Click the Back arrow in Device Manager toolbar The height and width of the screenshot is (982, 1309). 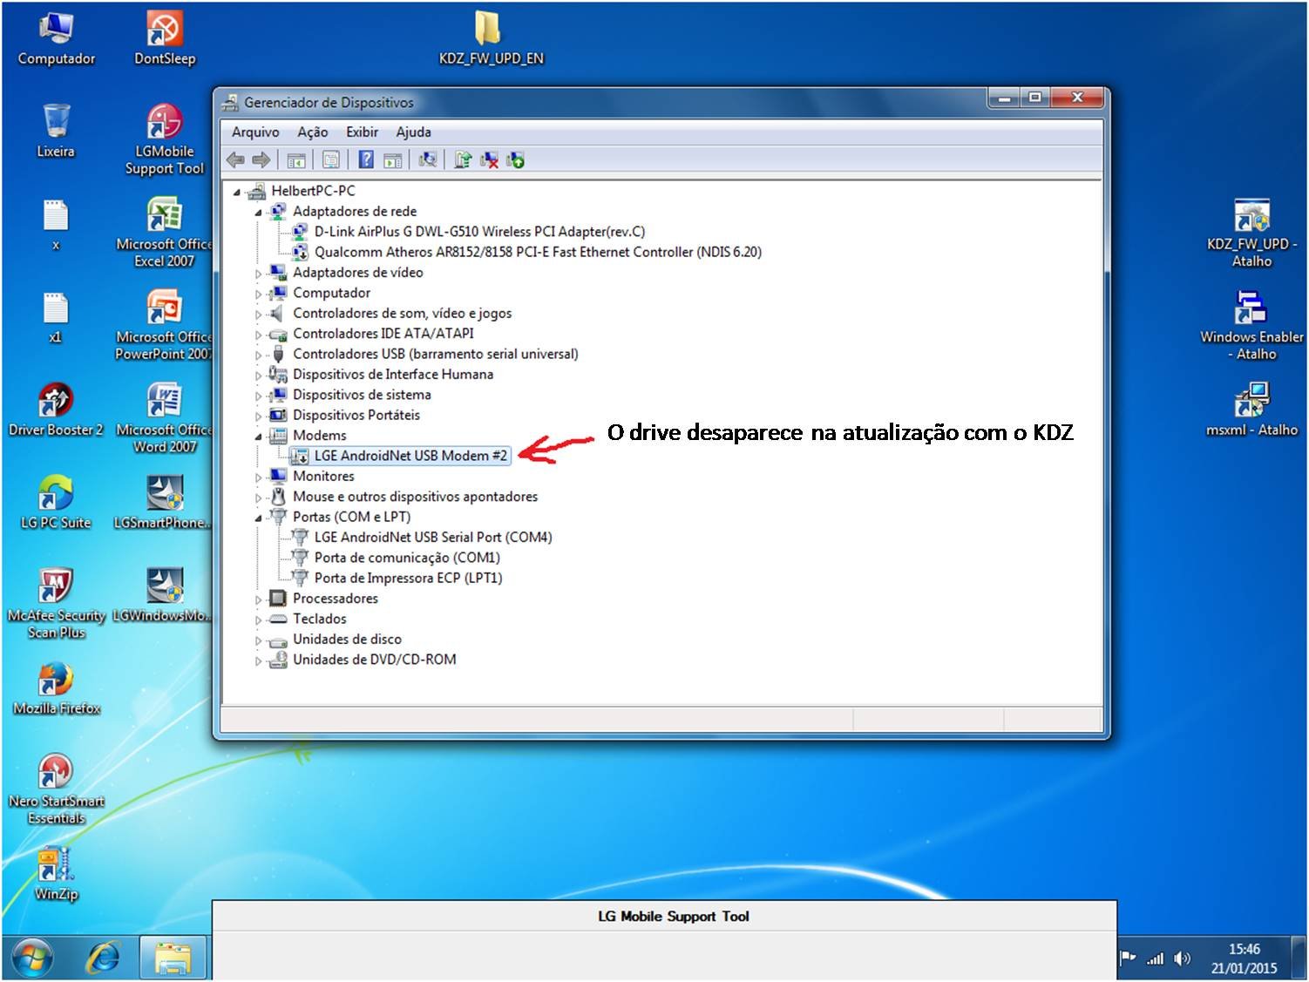click(235, 159)
